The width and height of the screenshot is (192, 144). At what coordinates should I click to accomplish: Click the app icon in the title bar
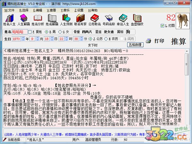pyautogui.click(x=4, y=4)
